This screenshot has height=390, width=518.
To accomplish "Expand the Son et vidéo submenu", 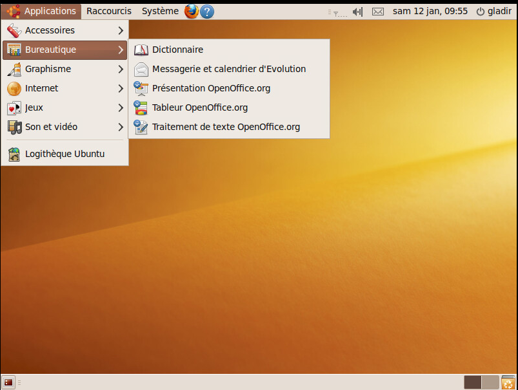I will coord(65,127).
